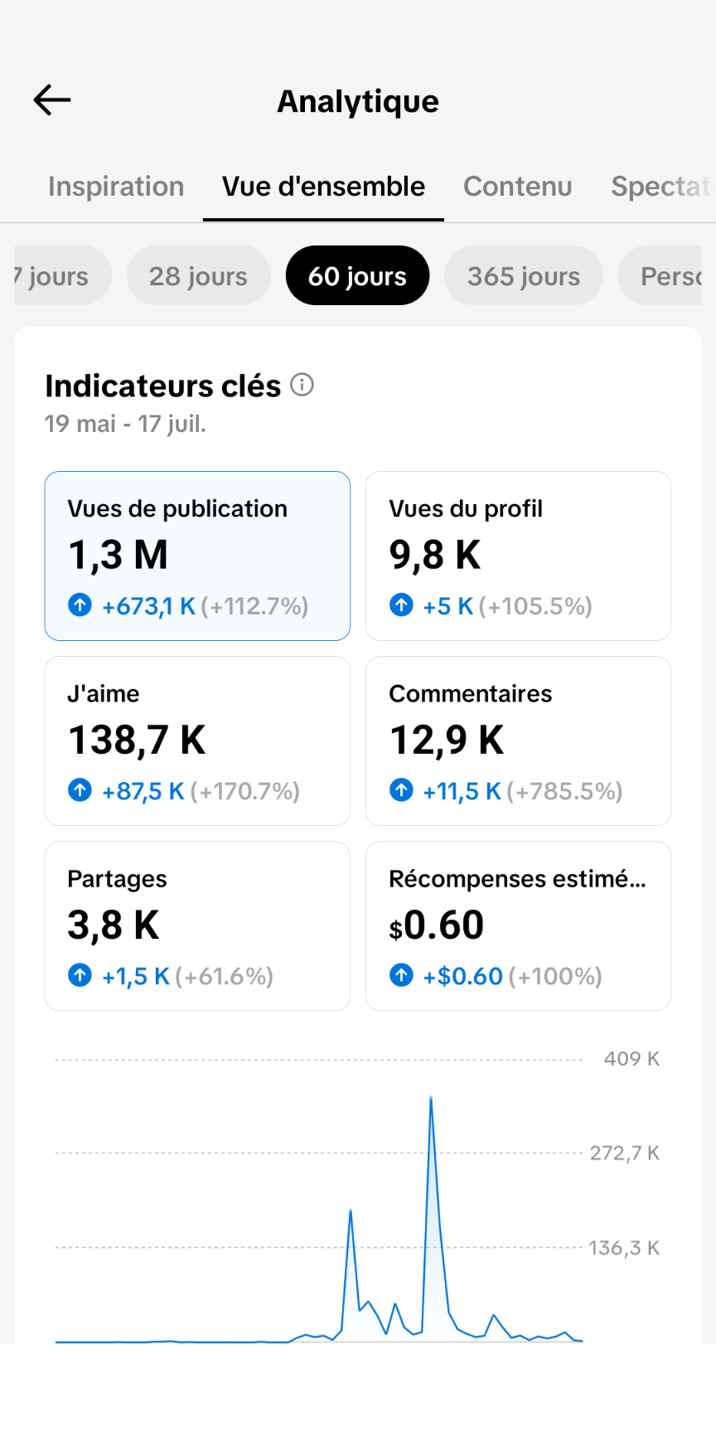The image size is (716, 1433).
Task: Click the up-arrow icon in Vues de publication
Action: (80, 605)
